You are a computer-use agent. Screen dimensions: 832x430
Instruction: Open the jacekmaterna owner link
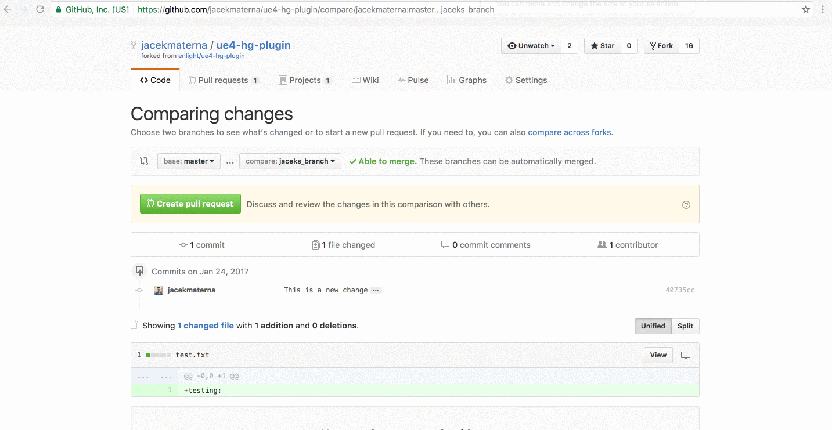174,45
